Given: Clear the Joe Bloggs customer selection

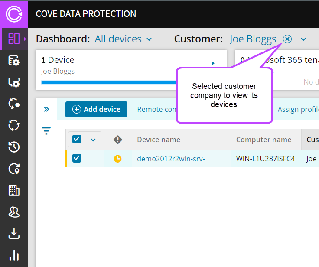Looking at the screenshot, I should coord(287,39).
